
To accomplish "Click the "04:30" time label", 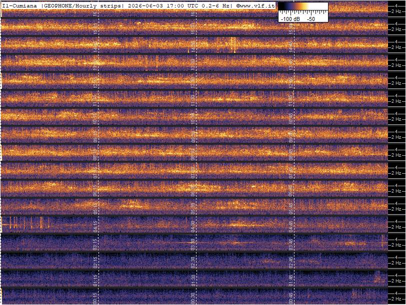I will tap(193, 227).
